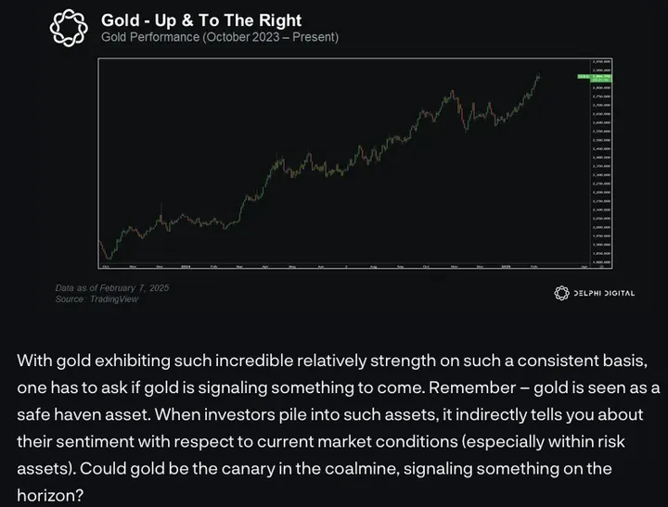
Task: Click the "Gold Performance (October 2023 – Present)" subtitle
Action: (x=219, y=38)
